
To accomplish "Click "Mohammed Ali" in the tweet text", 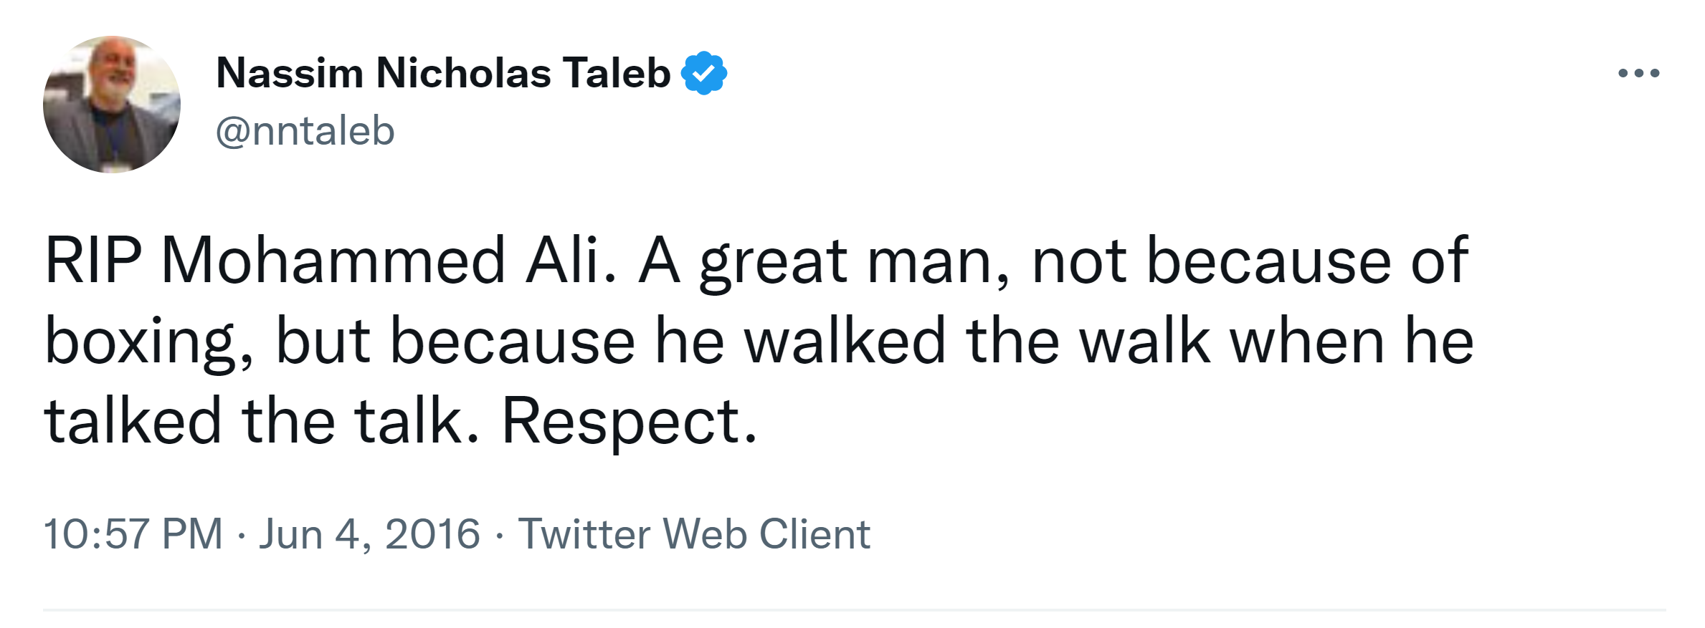I will [x=380, y=261].
